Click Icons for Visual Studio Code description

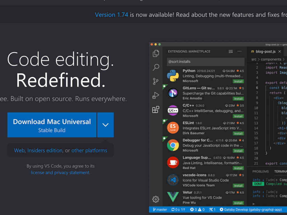(205, 180)
